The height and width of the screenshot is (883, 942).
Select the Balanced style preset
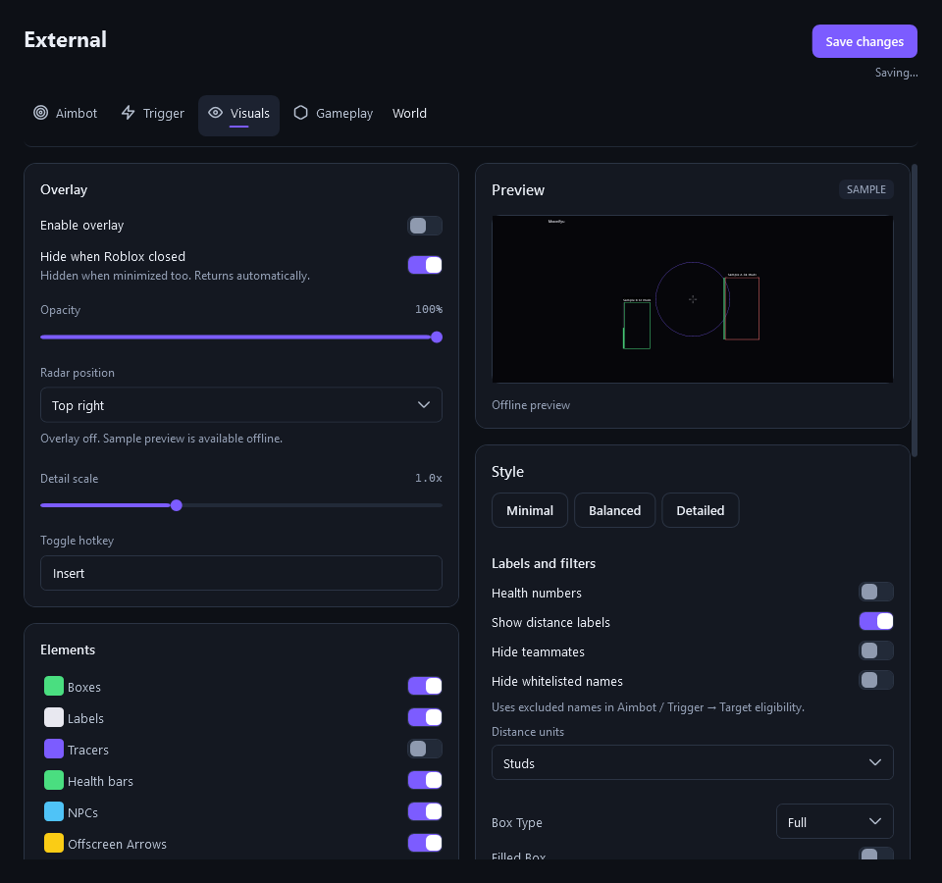tap(614, 510)
